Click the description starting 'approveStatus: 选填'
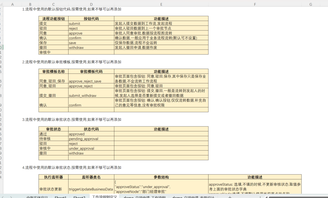 coord(255,187)
